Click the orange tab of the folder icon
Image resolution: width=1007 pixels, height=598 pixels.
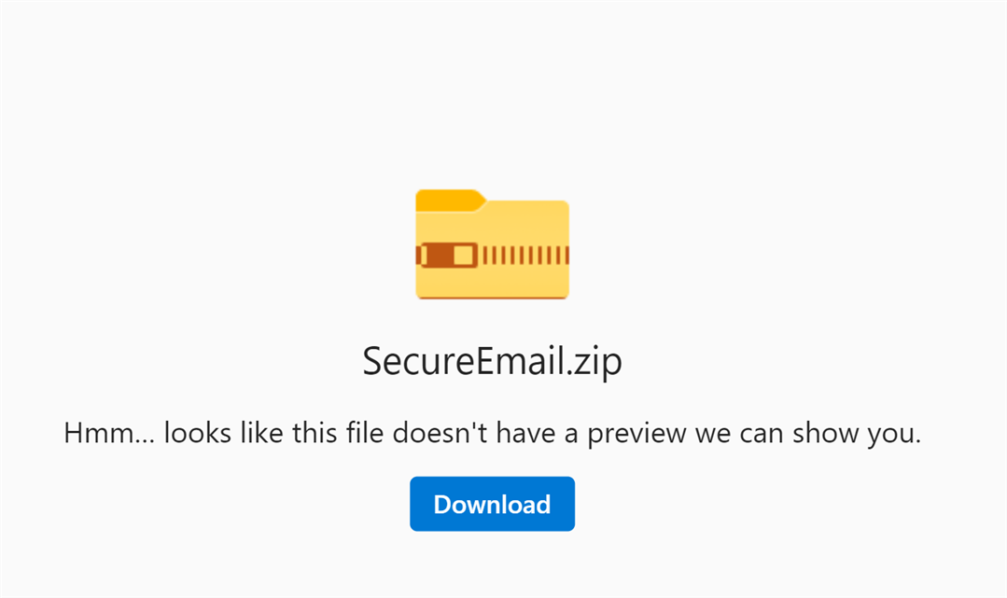point(450,201)
